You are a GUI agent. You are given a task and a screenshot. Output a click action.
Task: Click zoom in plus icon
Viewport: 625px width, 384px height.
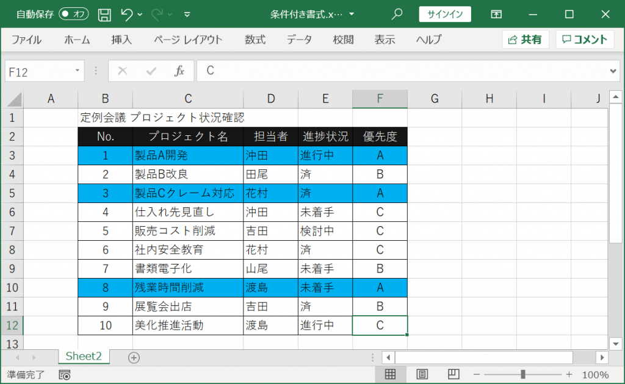pyautogui.click(x=569, y=374)
